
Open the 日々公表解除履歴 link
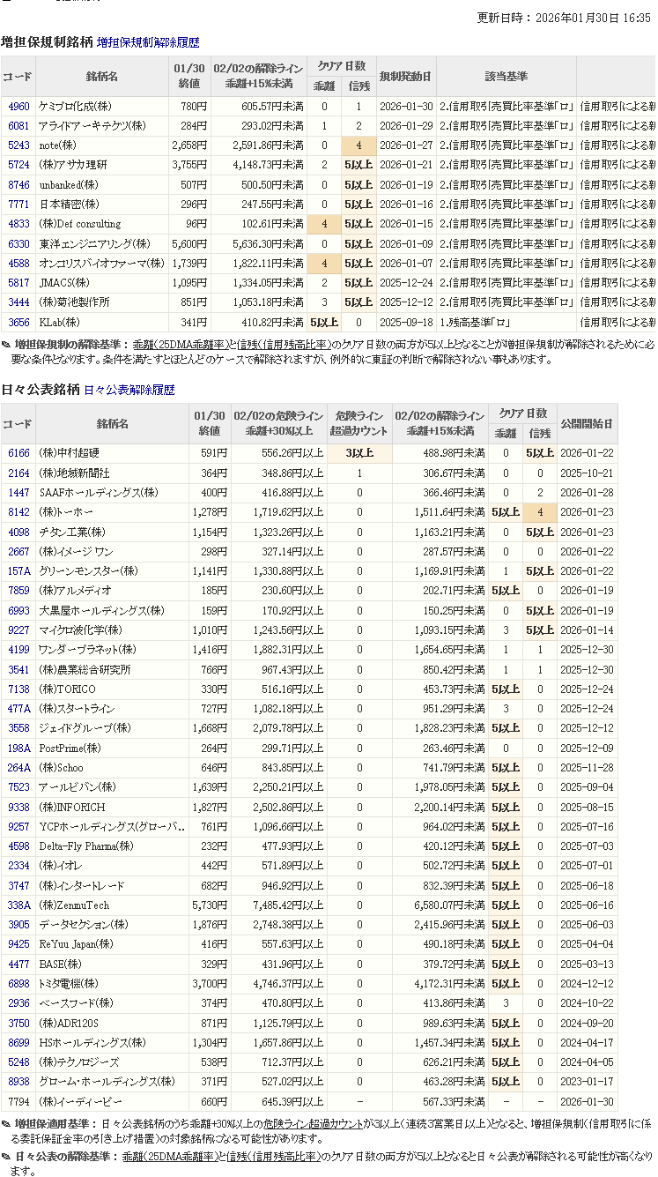(x=129, y=390)
